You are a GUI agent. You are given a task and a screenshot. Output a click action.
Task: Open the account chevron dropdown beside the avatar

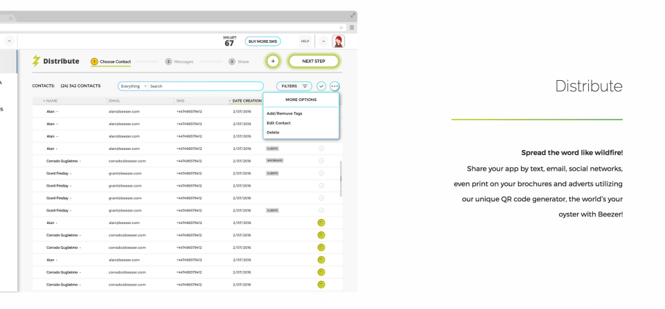pos(323,41)
